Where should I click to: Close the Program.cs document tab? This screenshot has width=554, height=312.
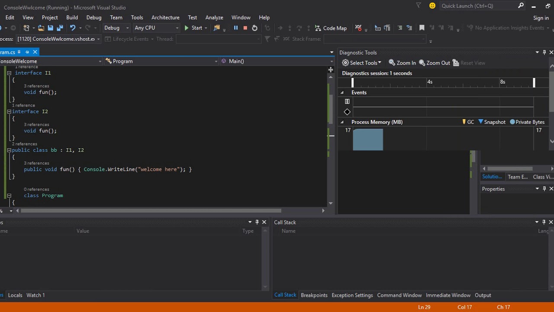click(x=35, y=52)
